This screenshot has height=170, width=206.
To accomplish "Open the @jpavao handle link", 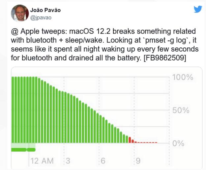I will (x=41, y=18).
